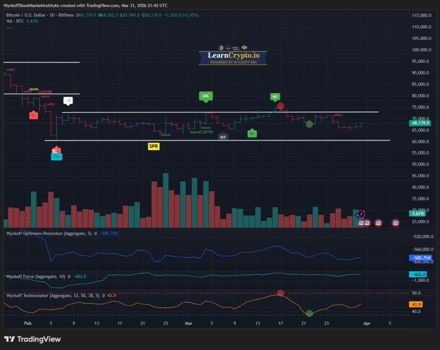Click the white AR callout label
This screenshot has width=440, height=350.
pos(68,100)
